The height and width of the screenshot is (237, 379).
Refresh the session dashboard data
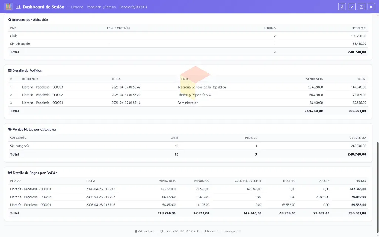tap(342, 7)
